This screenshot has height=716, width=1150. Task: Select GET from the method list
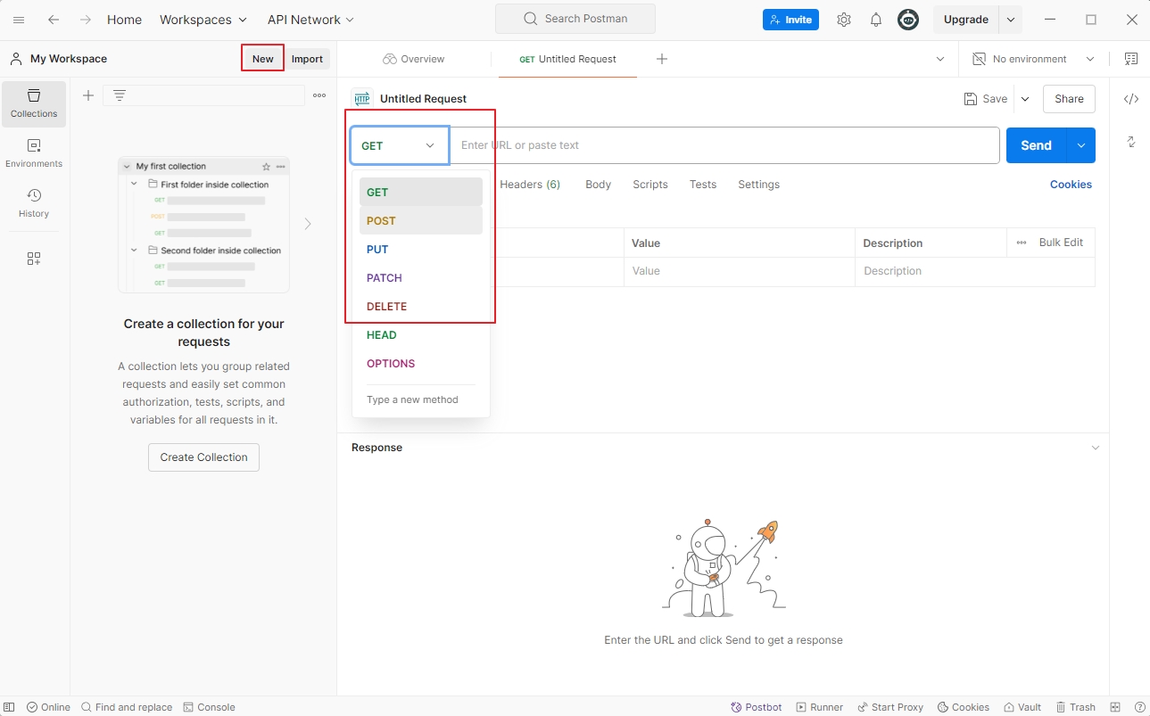(x=421, y=192)
